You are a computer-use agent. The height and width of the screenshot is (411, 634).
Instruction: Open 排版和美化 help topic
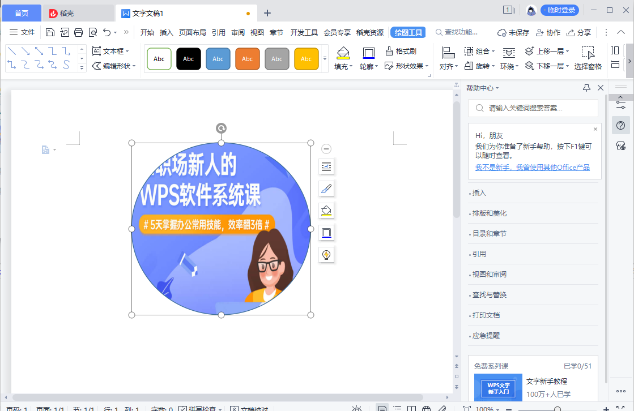point(490,213)
